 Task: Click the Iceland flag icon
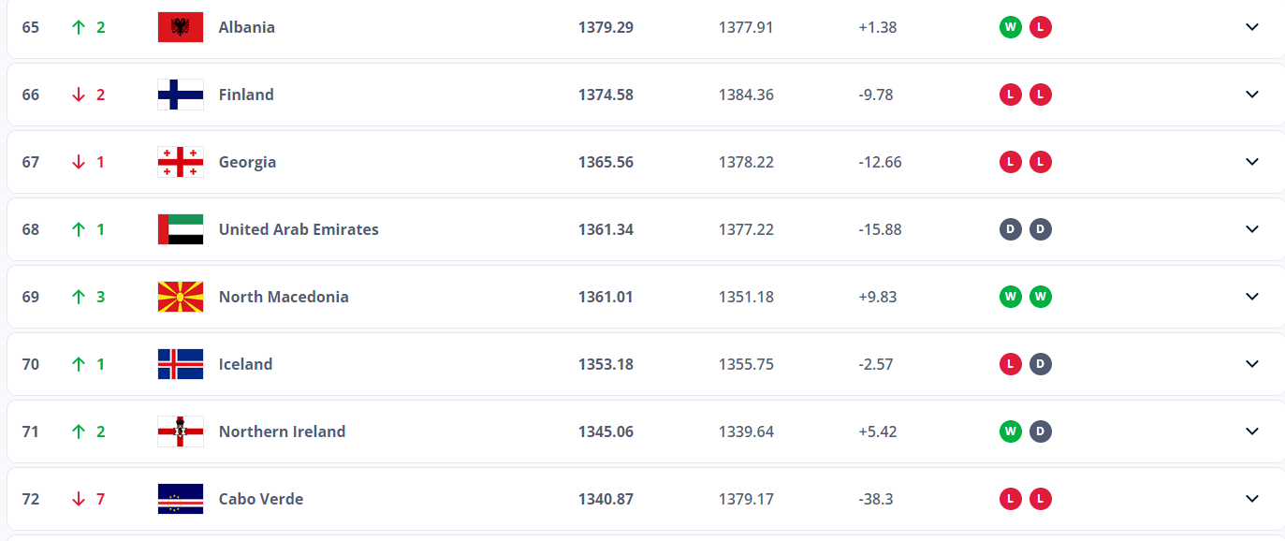181,364
